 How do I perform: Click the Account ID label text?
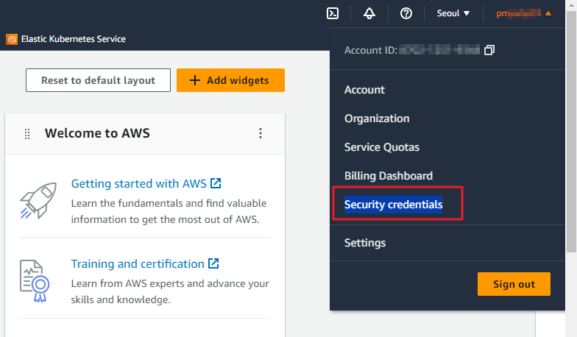tap(371, 50)
